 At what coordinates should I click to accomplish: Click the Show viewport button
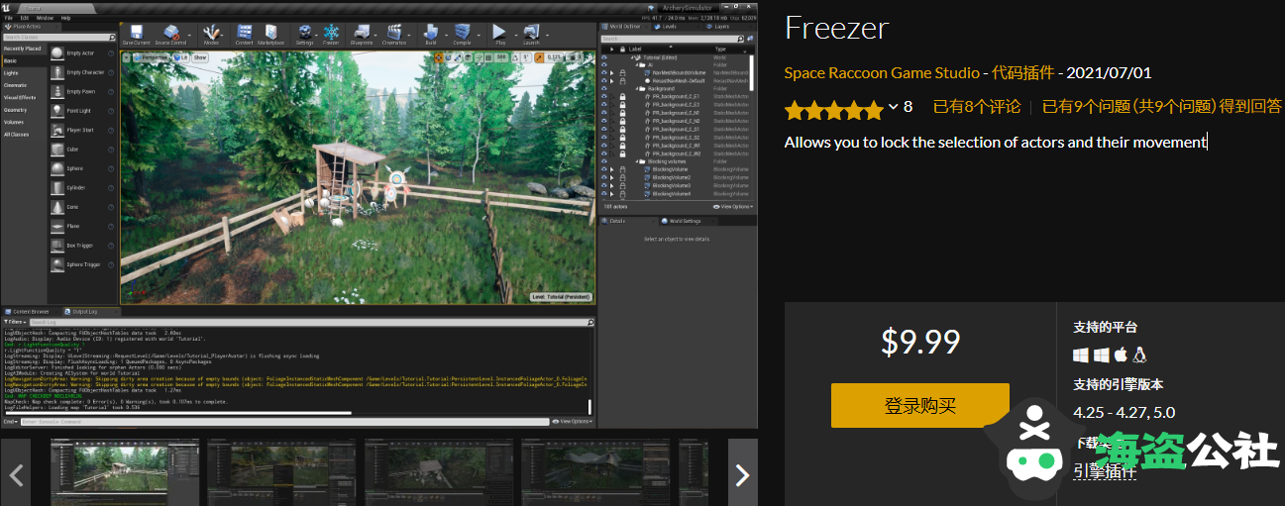click(x=200, y=57)
